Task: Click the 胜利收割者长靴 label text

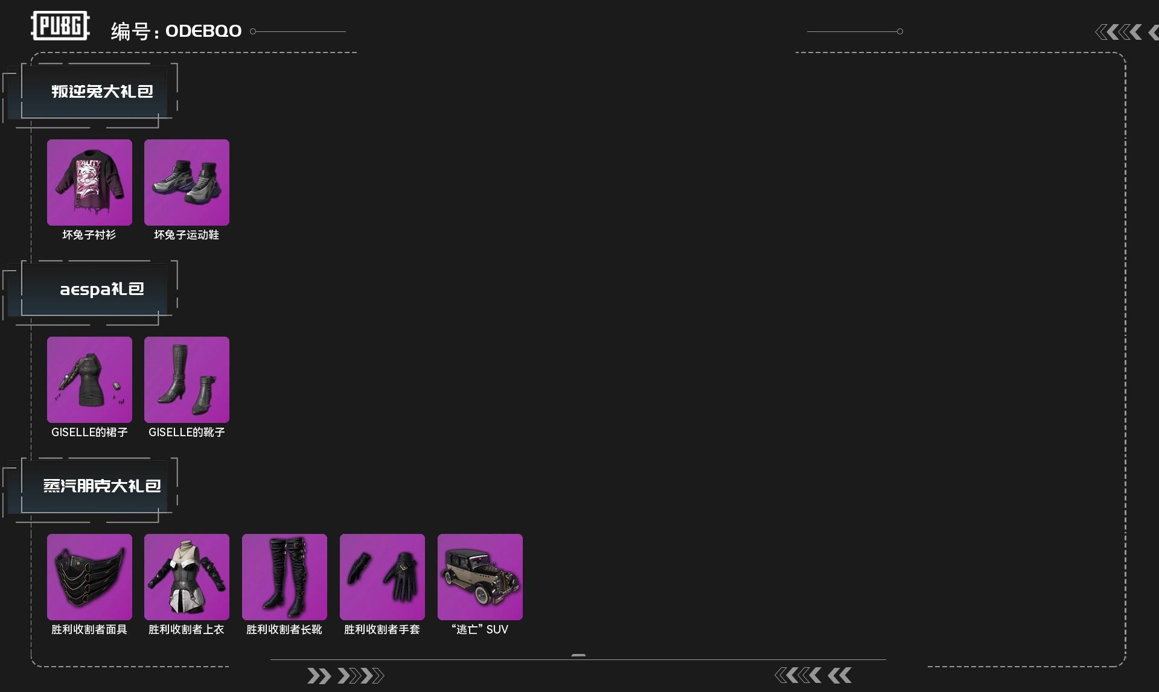Action: pyautogui.click(x=284, y=629)
